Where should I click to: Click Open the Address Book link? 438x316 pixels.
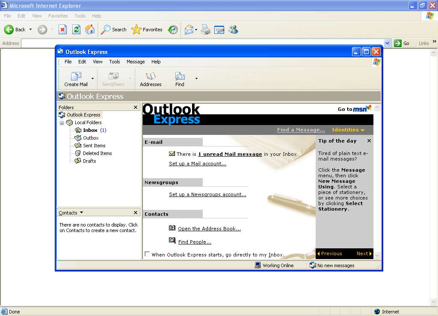209,229
